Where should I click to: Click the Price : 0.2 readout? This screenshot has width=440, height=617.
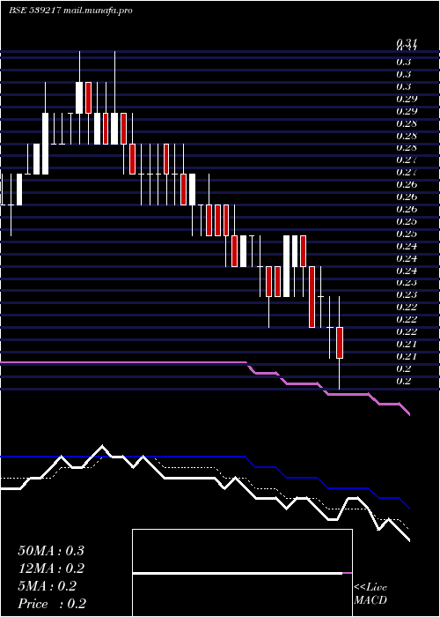tap(52, 604)
